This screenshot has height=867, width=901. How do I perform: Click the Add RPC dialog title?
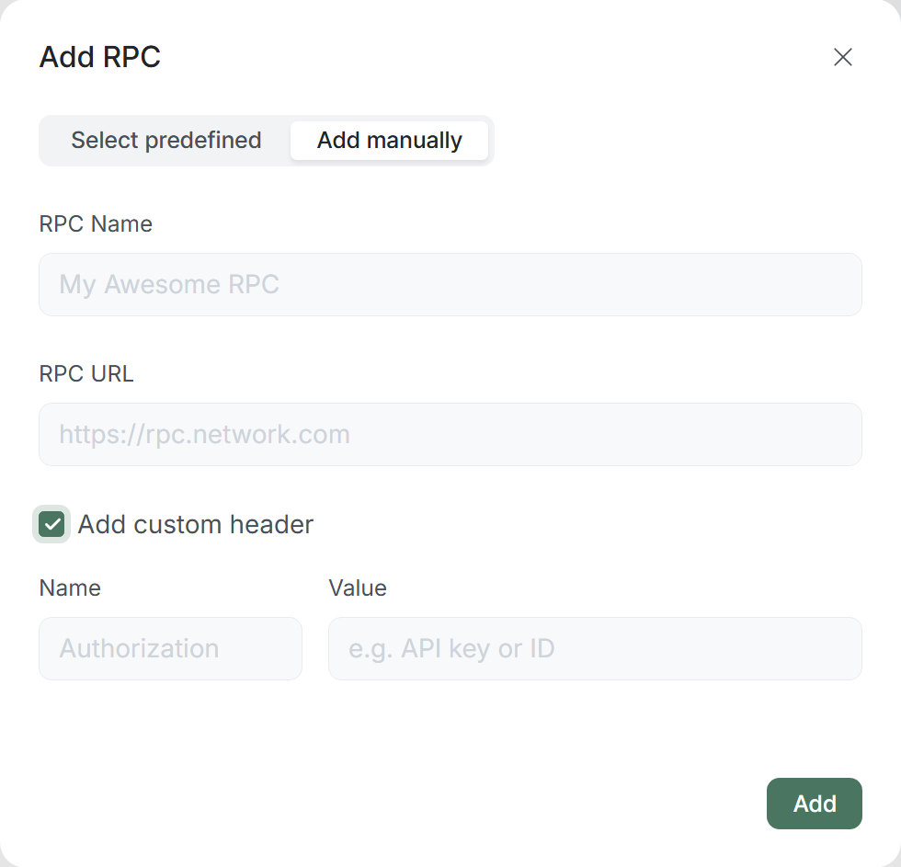click(100, 57)
